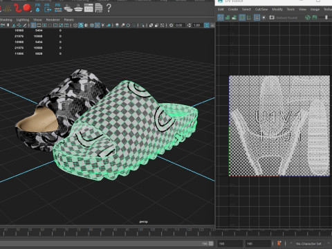Toggle the highlighted texture borders icon in UV Editor
The height and width of the screenshot is (249, 332).
pyautogui.click(x=242, y=17)
